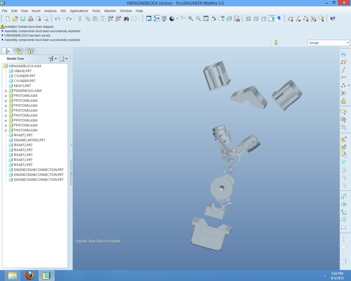The height and width of the screenshot is (281, 351).
Task: Open the Applications menu
Action: (x=79, y=11)
